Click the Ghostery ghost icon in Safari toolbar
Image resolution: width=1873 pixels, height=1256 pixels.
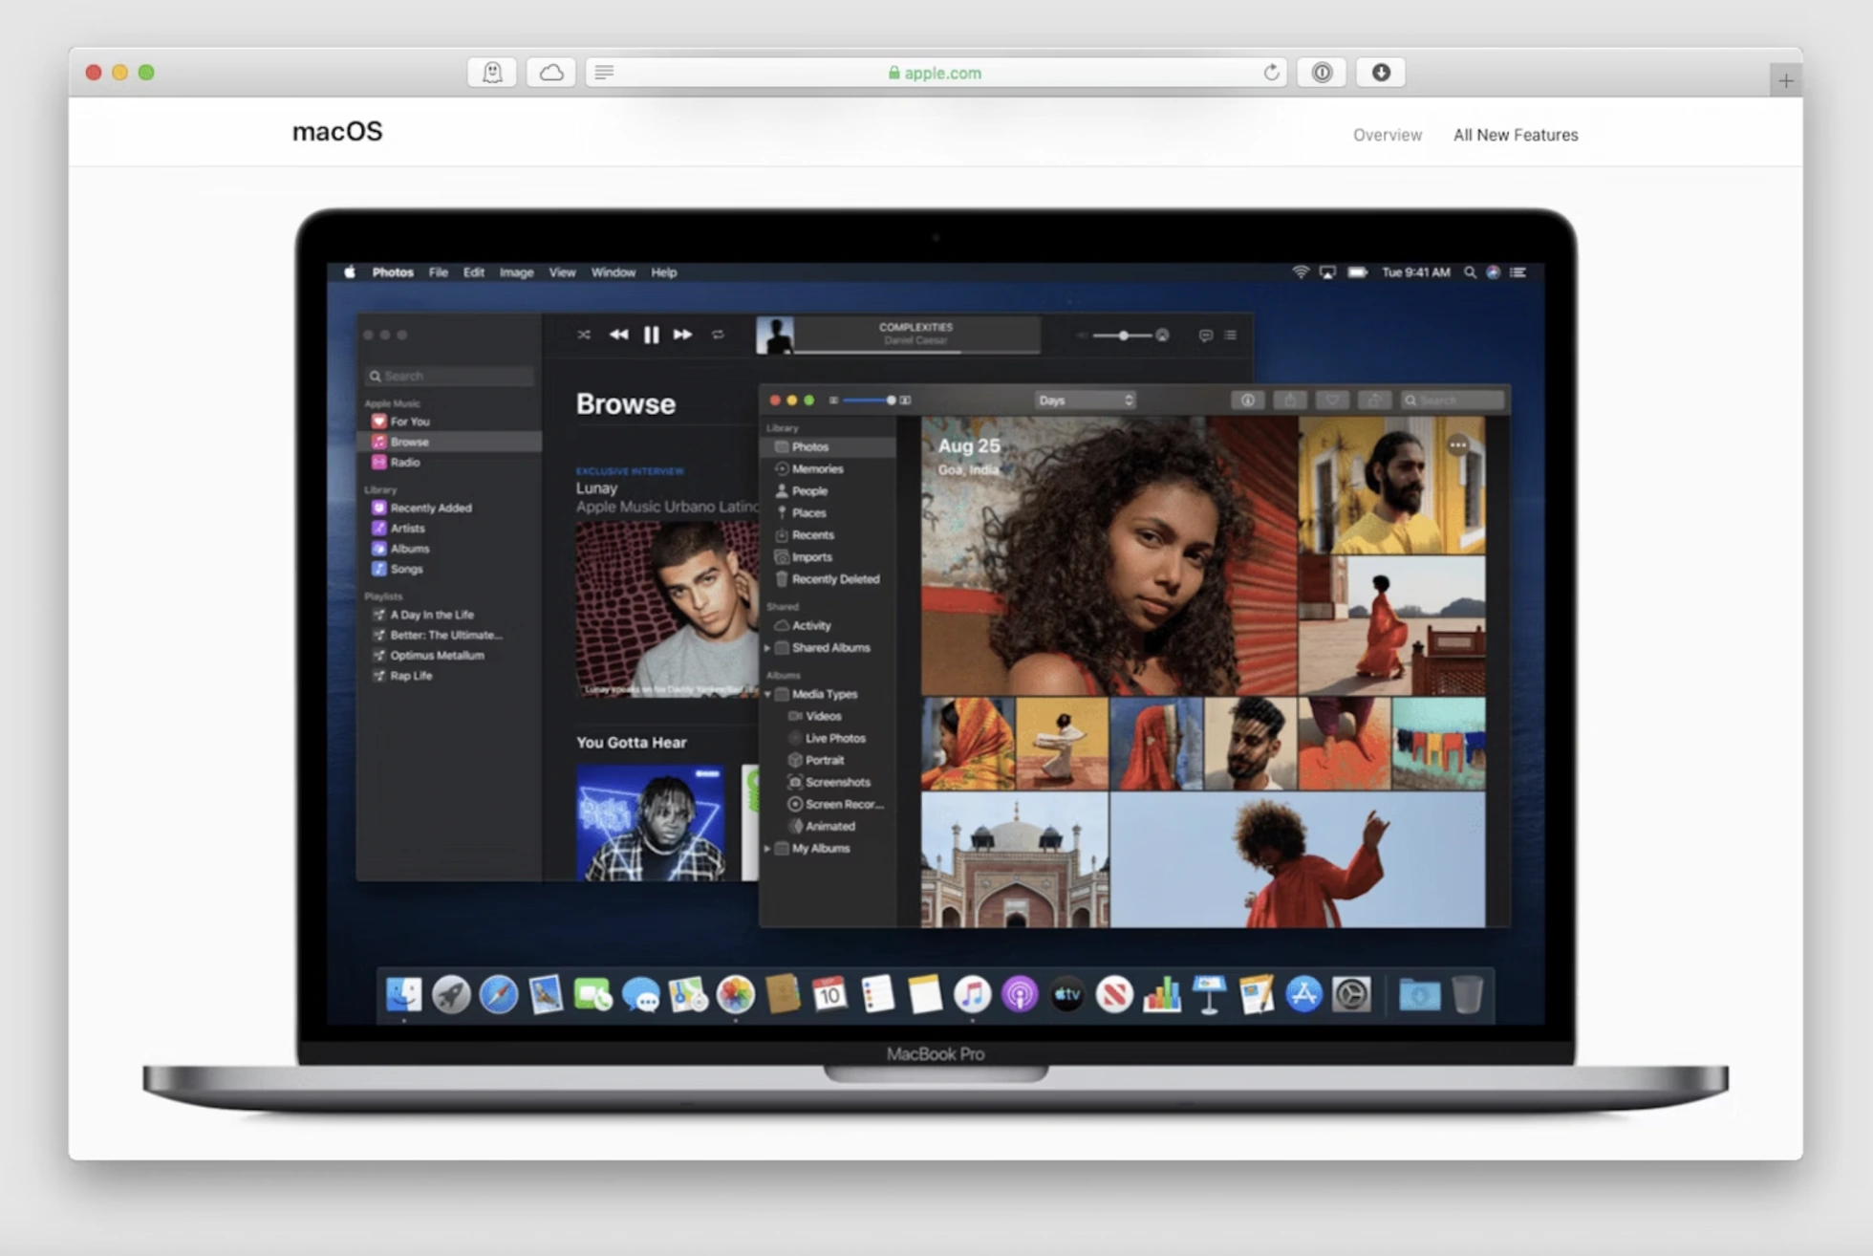click(x=492, y=73)
